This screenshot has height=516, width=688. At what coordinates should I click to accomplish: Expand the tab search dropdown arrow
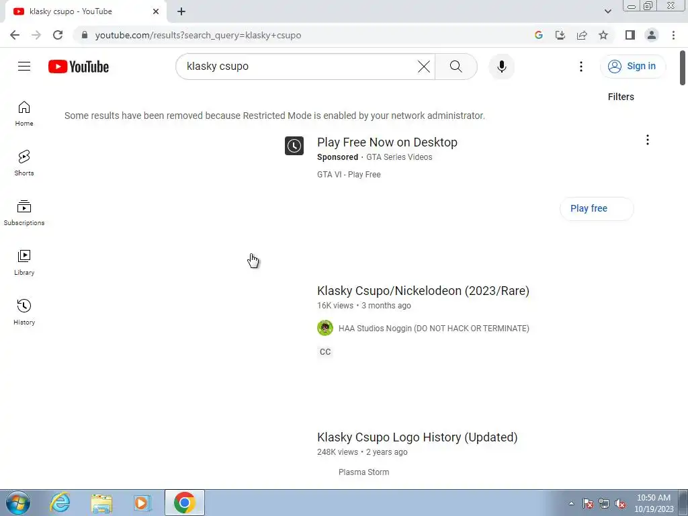pos(607,11)
